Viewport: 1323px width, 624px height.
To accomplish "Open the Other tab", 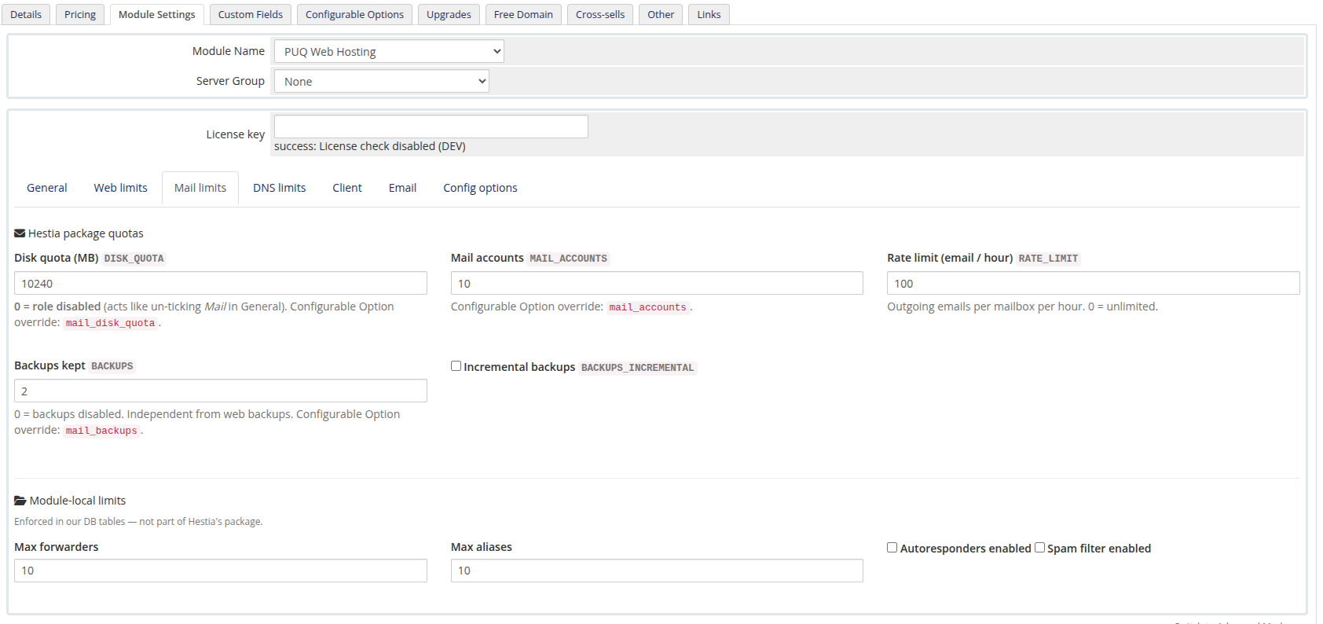I will coord(661,14).
